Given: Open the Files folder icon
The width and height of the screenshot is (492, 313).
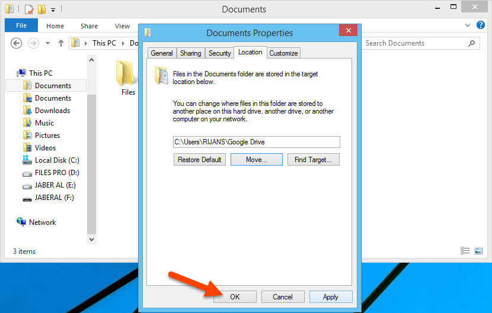Looking at the screenshot, I should click(x=127, y=73).
